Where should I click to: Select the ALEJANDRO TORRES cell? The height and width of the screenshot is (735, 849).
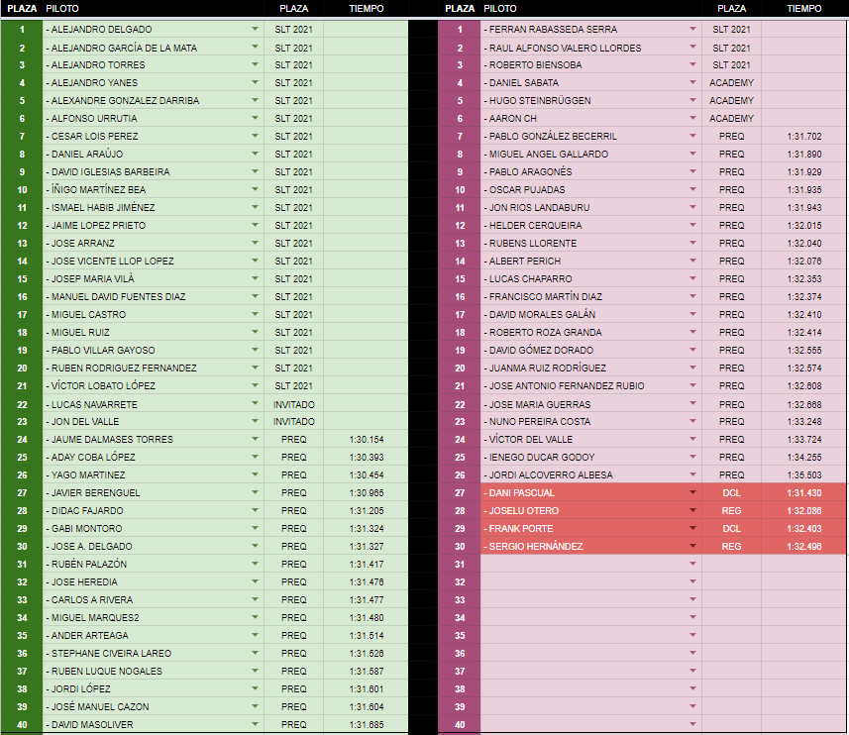click(x=154, y=65)
